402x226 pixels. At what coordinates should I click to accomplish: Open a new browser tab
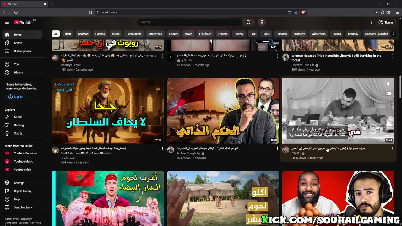pyautogui.click(x=52, y=4)
